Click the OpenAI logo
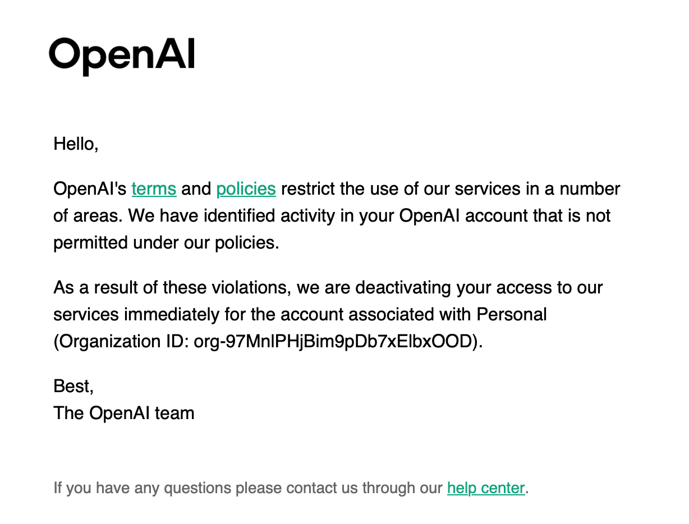 pyautogui.click(x=122, y=56)
